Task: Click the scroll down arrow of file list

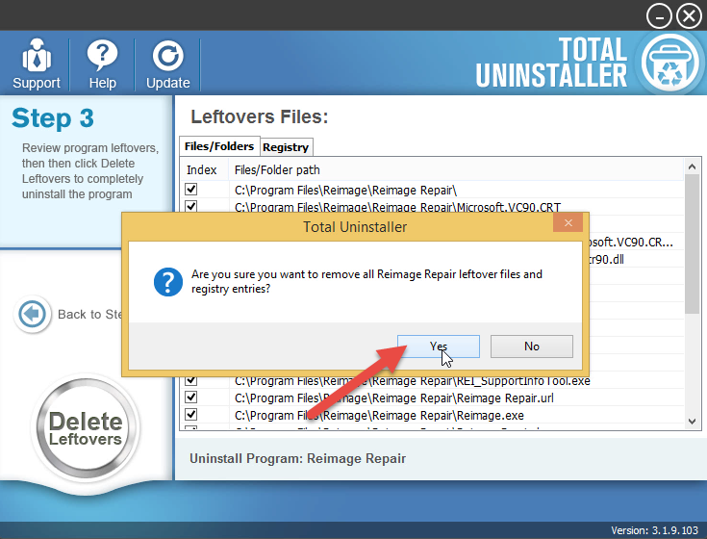Action: coord(693,422)
